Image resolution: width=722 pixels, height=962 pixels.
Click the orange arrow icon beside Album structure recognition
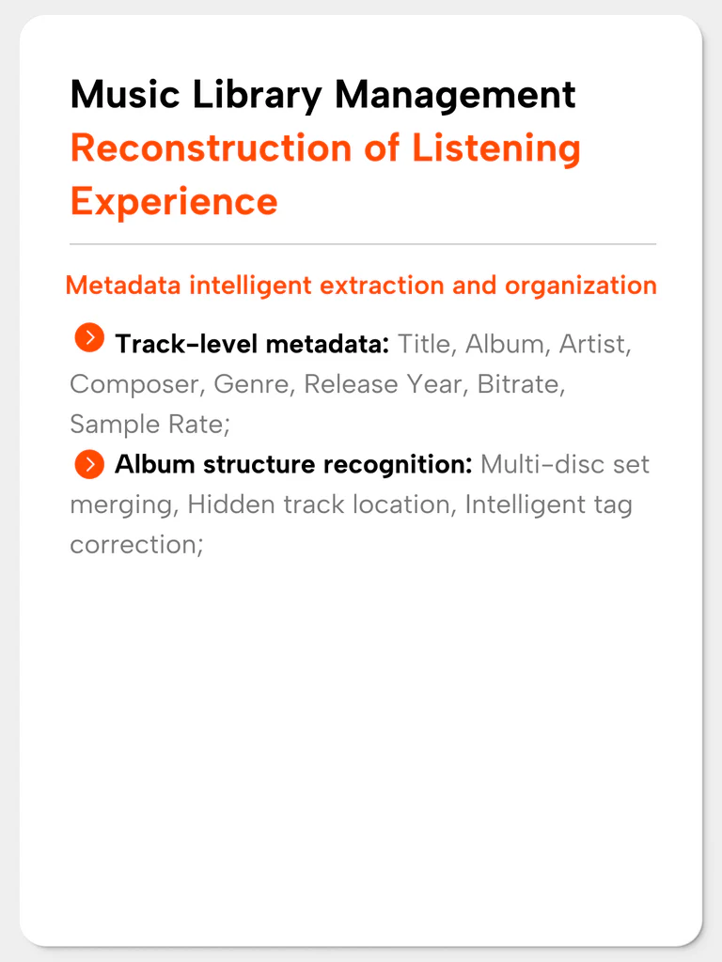(89, 464)
